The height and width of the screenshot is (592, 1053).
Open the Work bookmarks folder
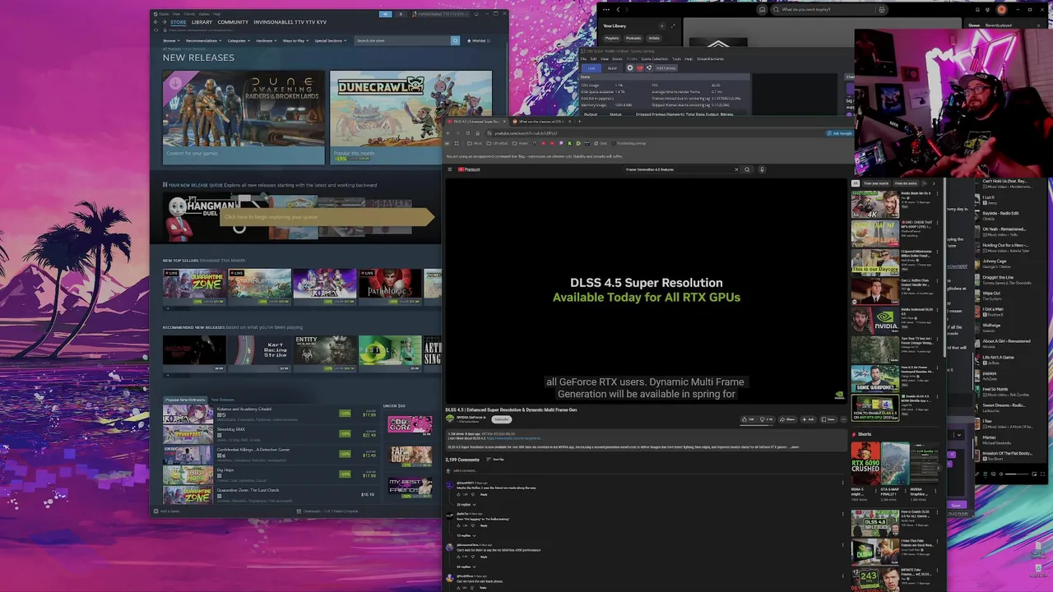tap(475, 143)
